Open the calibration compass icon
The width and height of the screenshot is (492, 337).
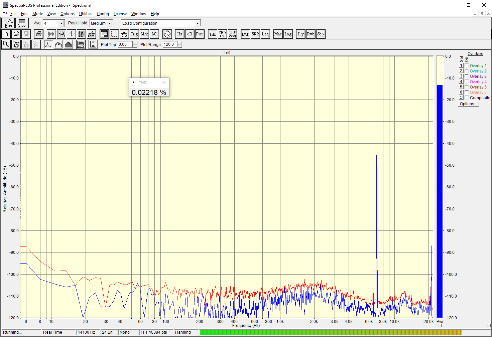124,34
